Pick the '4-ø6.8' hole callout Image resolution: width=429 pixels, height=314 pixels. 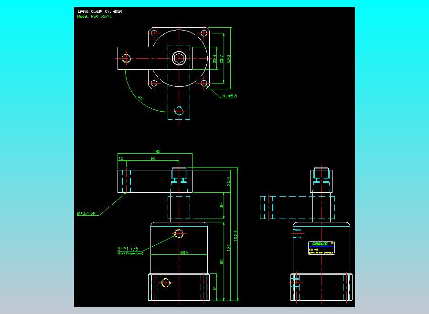coord(230,96)
